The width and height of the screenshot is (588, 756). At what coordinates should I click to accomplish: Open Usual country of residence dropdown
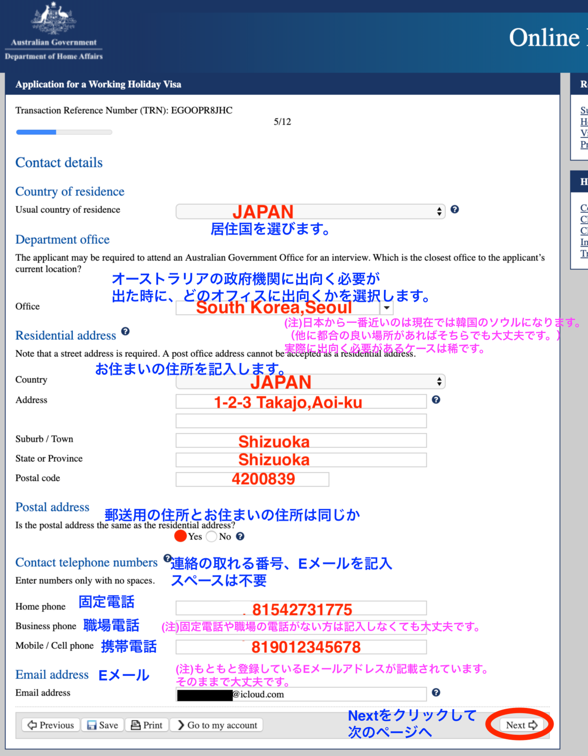[x=311, y=211]
